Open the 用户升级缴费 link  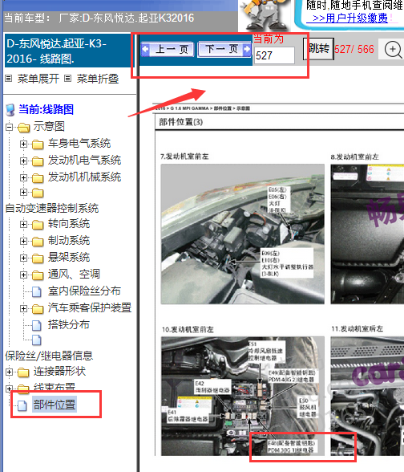[349, 18]
